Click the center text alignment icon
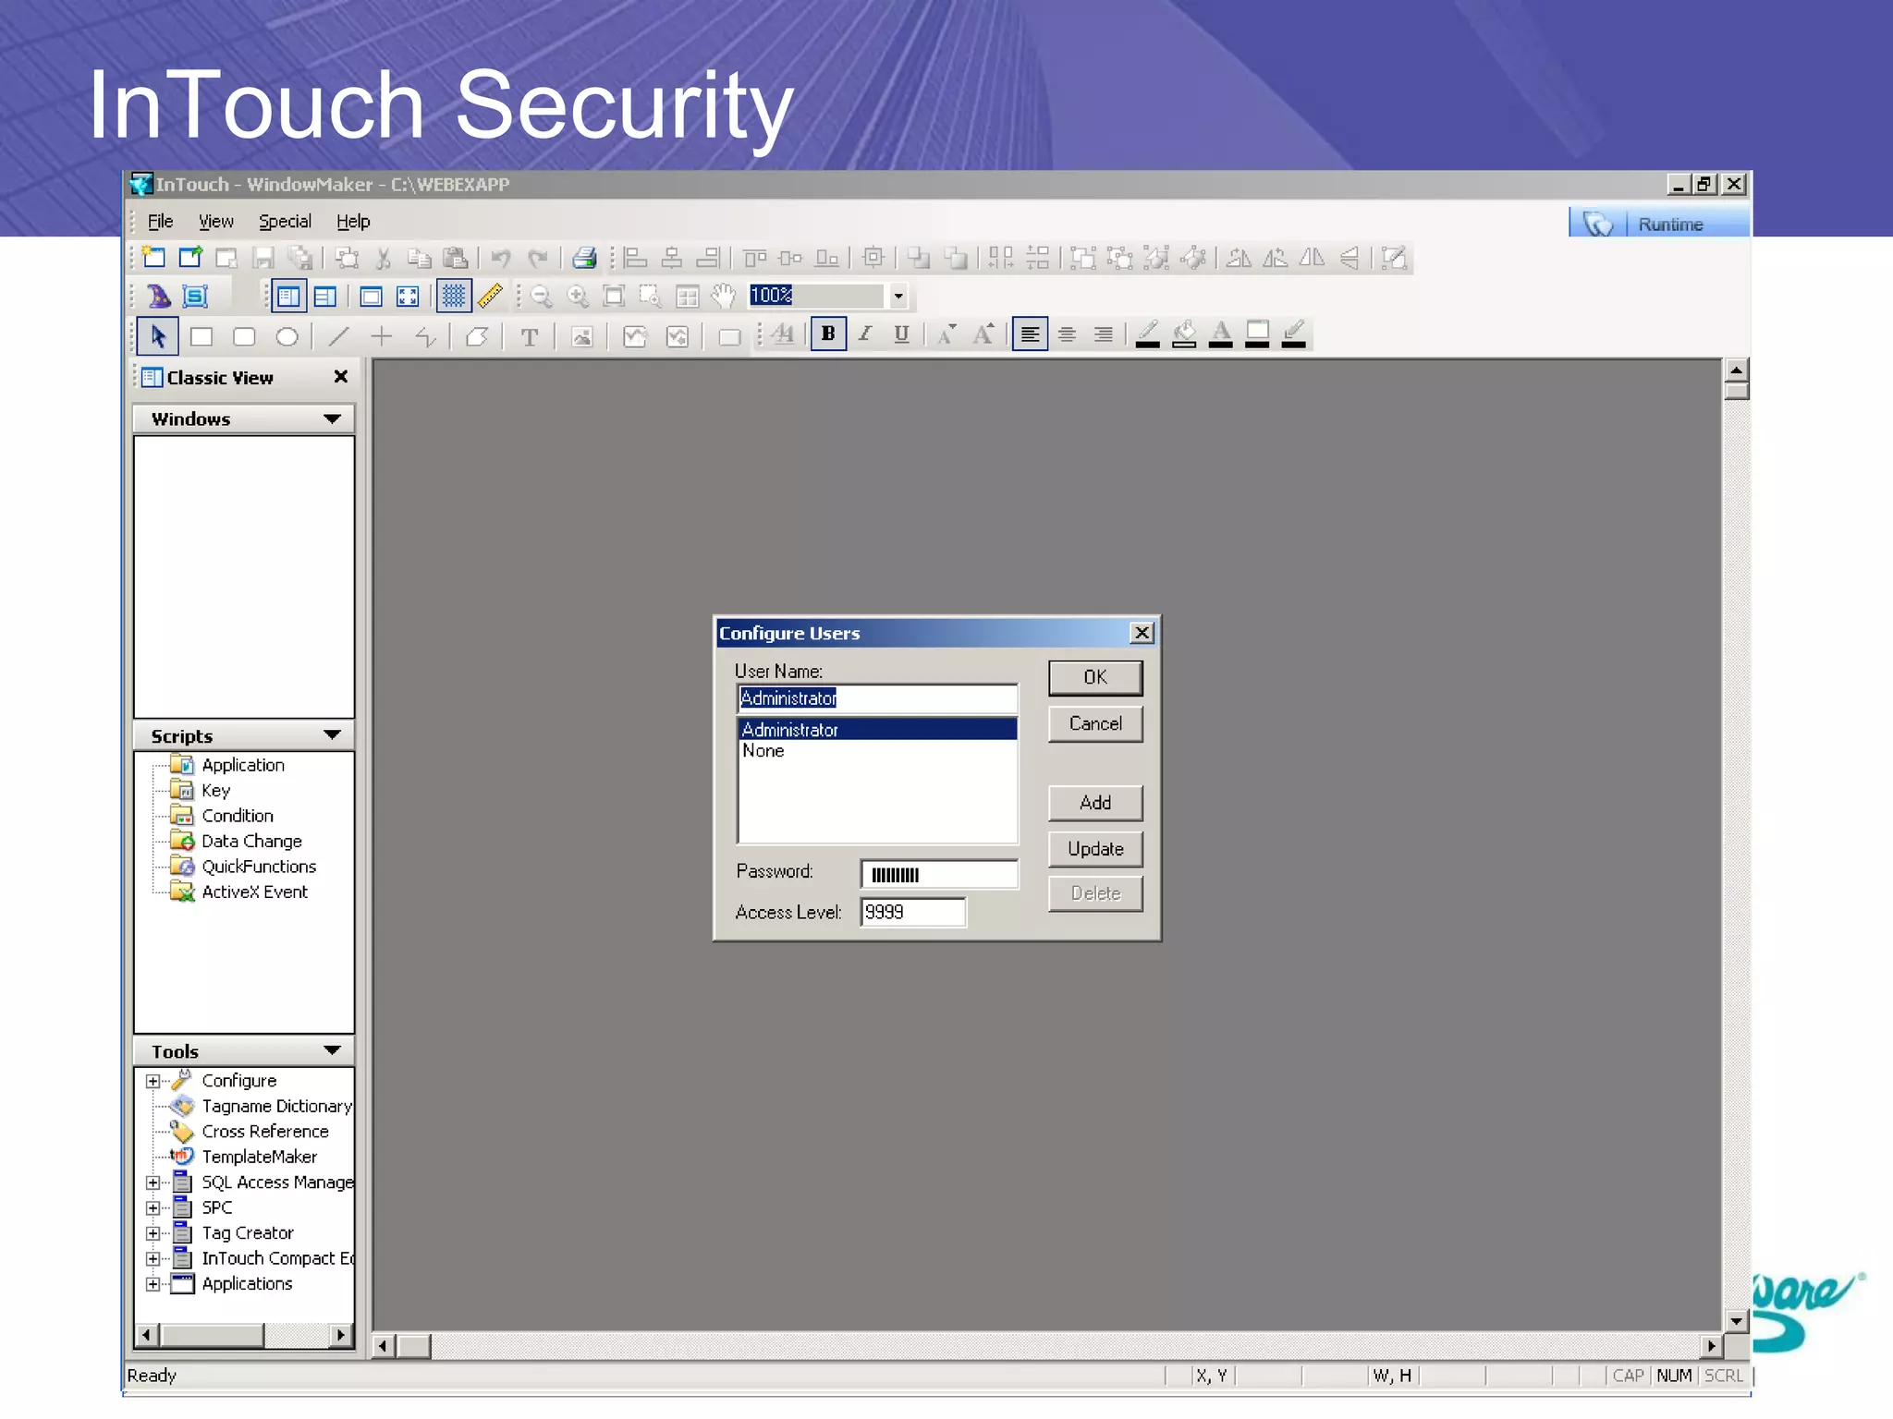Viewport: 1893px width, 1419px height. pos(1067,334)
